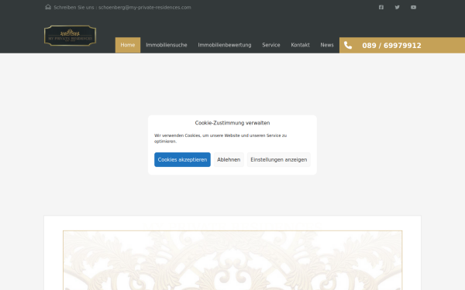The width and height of the screenshot is (465, 290).
Task: Click the ornamental banner image
Action: pyautogui.click(x=232, y=260)
